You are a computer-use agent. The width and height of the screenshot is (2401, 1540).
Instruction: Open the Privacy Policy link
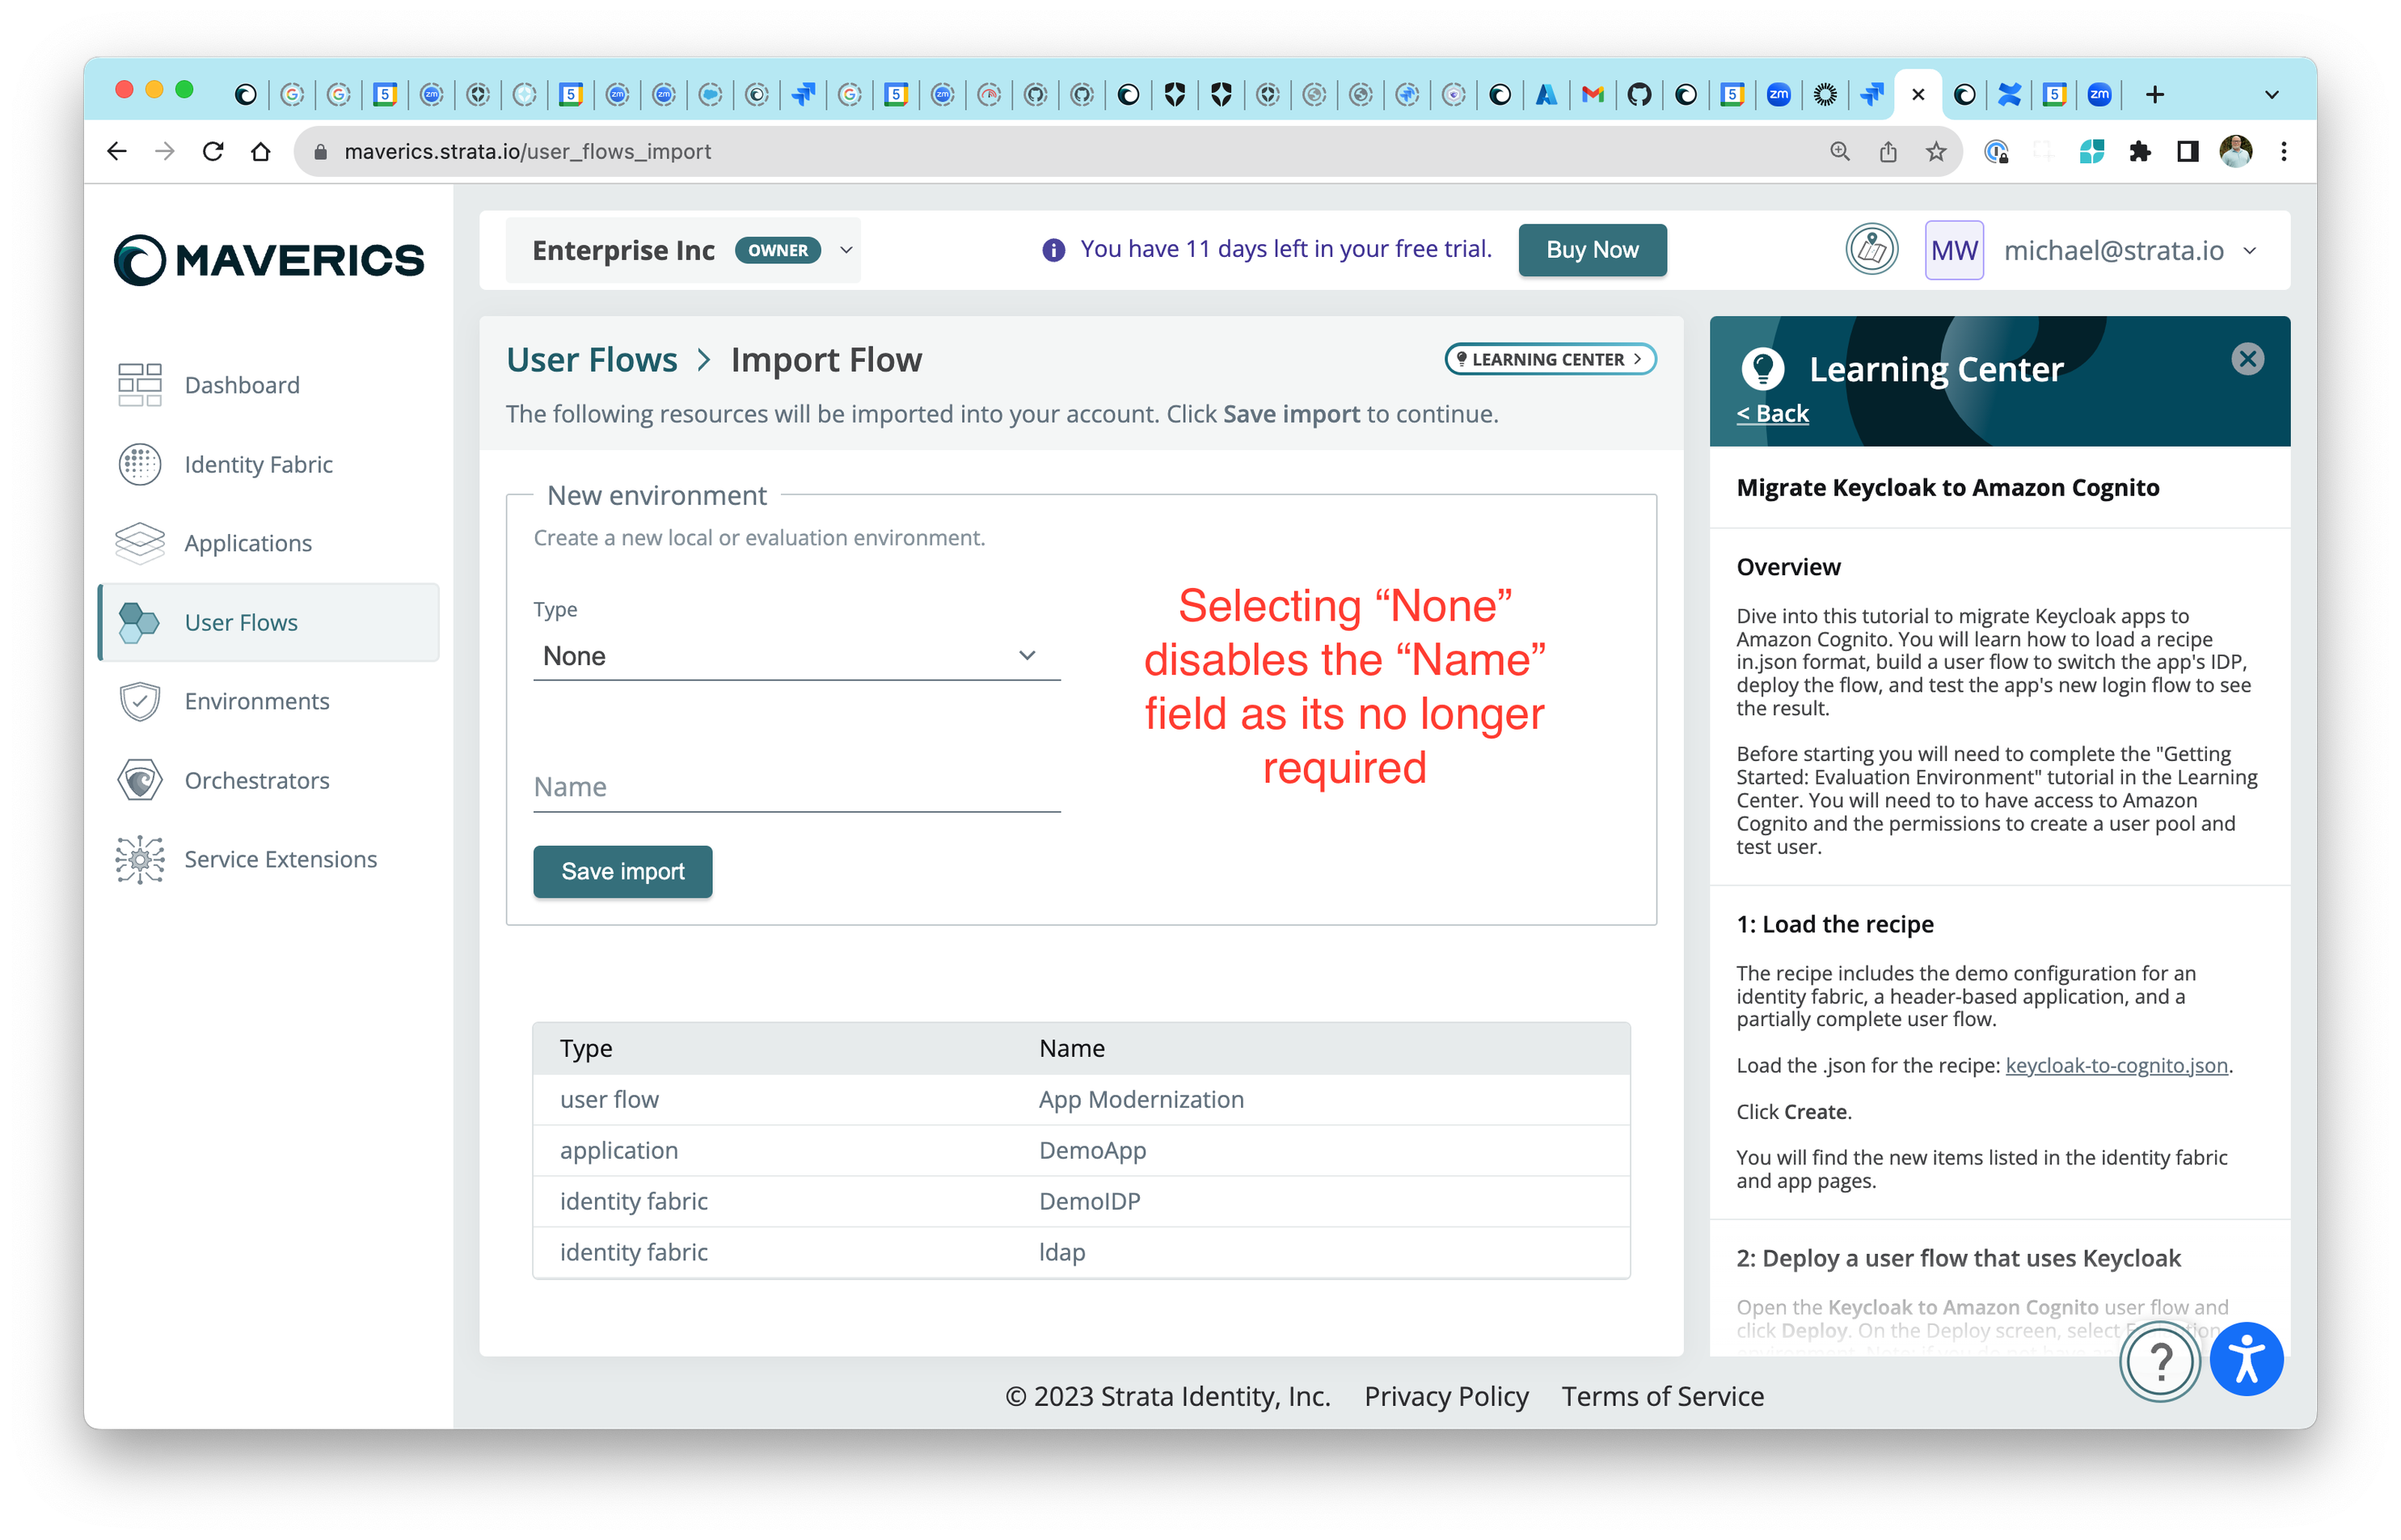(1445, 1396)
